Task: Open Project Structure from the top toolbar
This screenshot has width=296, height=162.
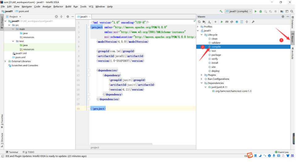Action: coord(282,11)
